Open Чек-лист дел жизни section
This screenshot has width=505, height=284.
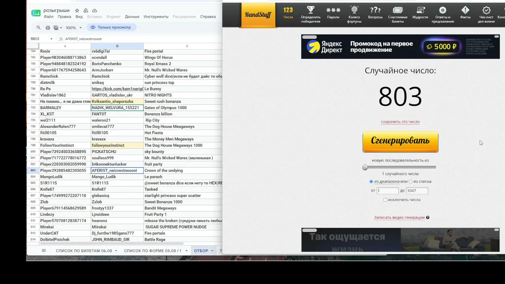click(x=486, y=15)
